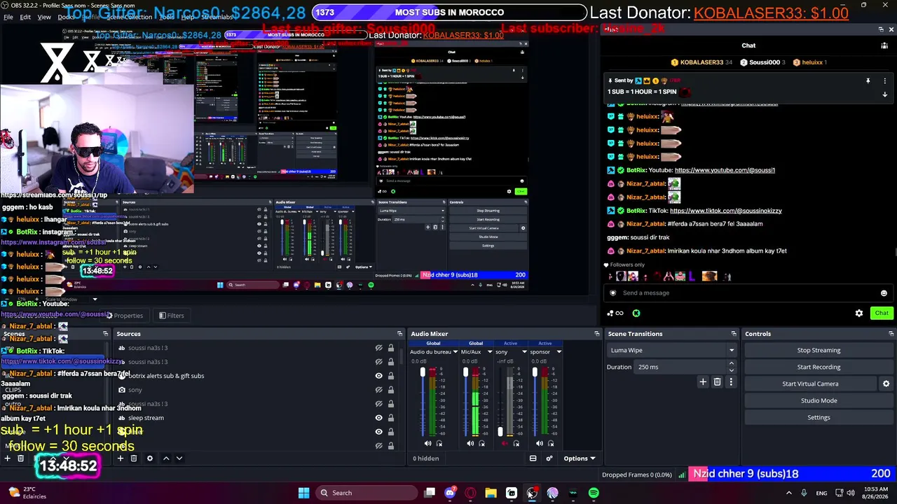Image resolution: width=897 pixels, height=504 pixels.
Task: Open the Audio Mixer Options dropdown
Action: [x=580, y=458]
